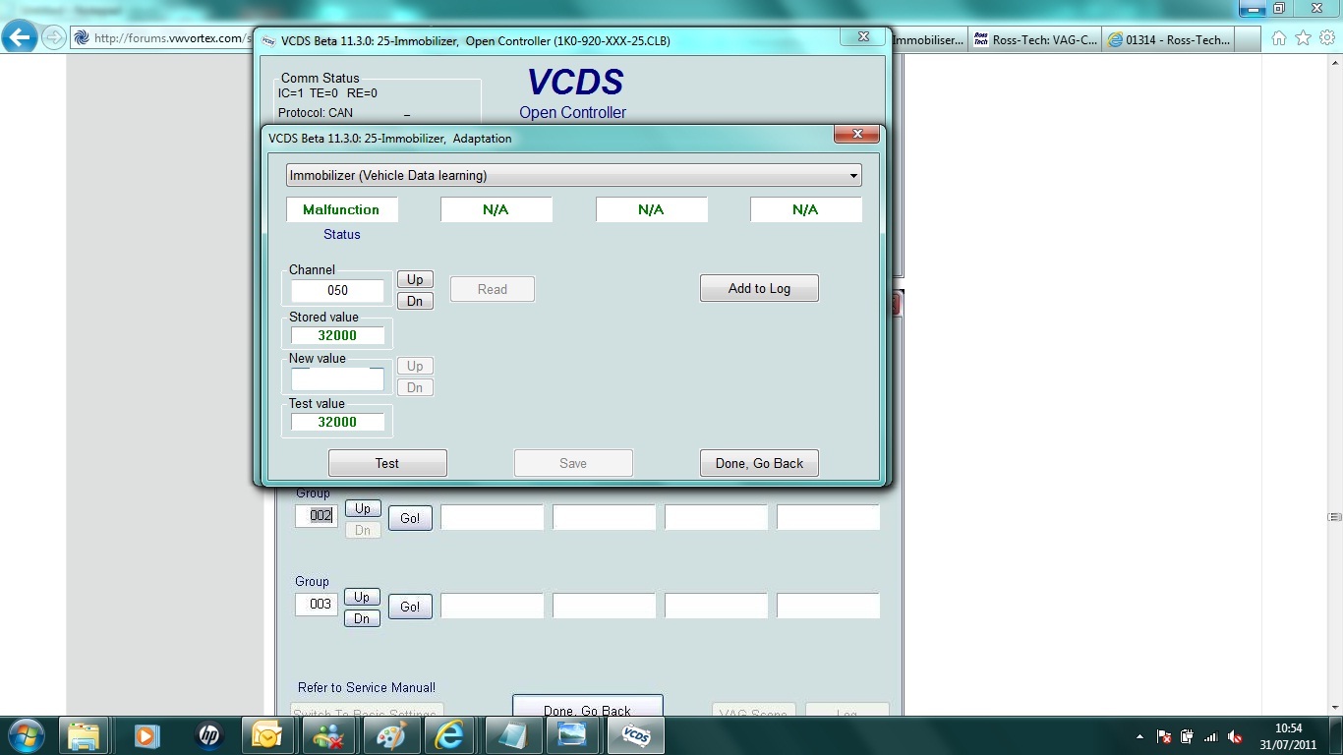The height and width of the screenshot is (755, 1343).
Task: Click the first N/A measurement field
Action: [x=496, y=209]
